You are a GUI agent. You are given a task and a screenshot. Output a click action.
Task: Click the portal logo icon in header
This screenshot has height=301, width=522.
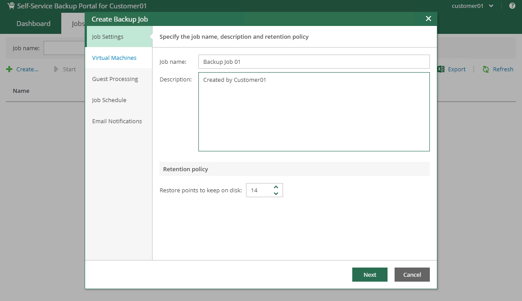(11, 6)
